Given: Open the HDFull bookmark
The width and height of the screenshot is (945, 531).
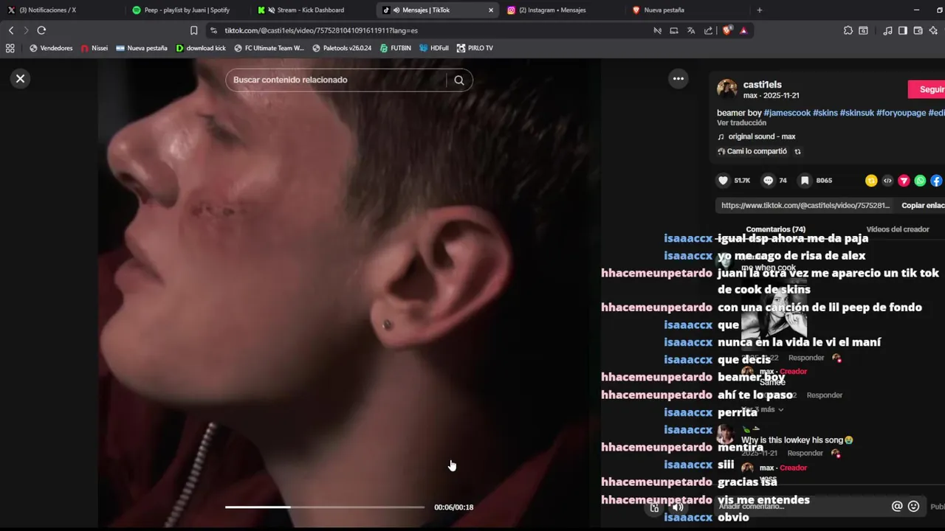Looking at the screenshot, I should (434, 48).
